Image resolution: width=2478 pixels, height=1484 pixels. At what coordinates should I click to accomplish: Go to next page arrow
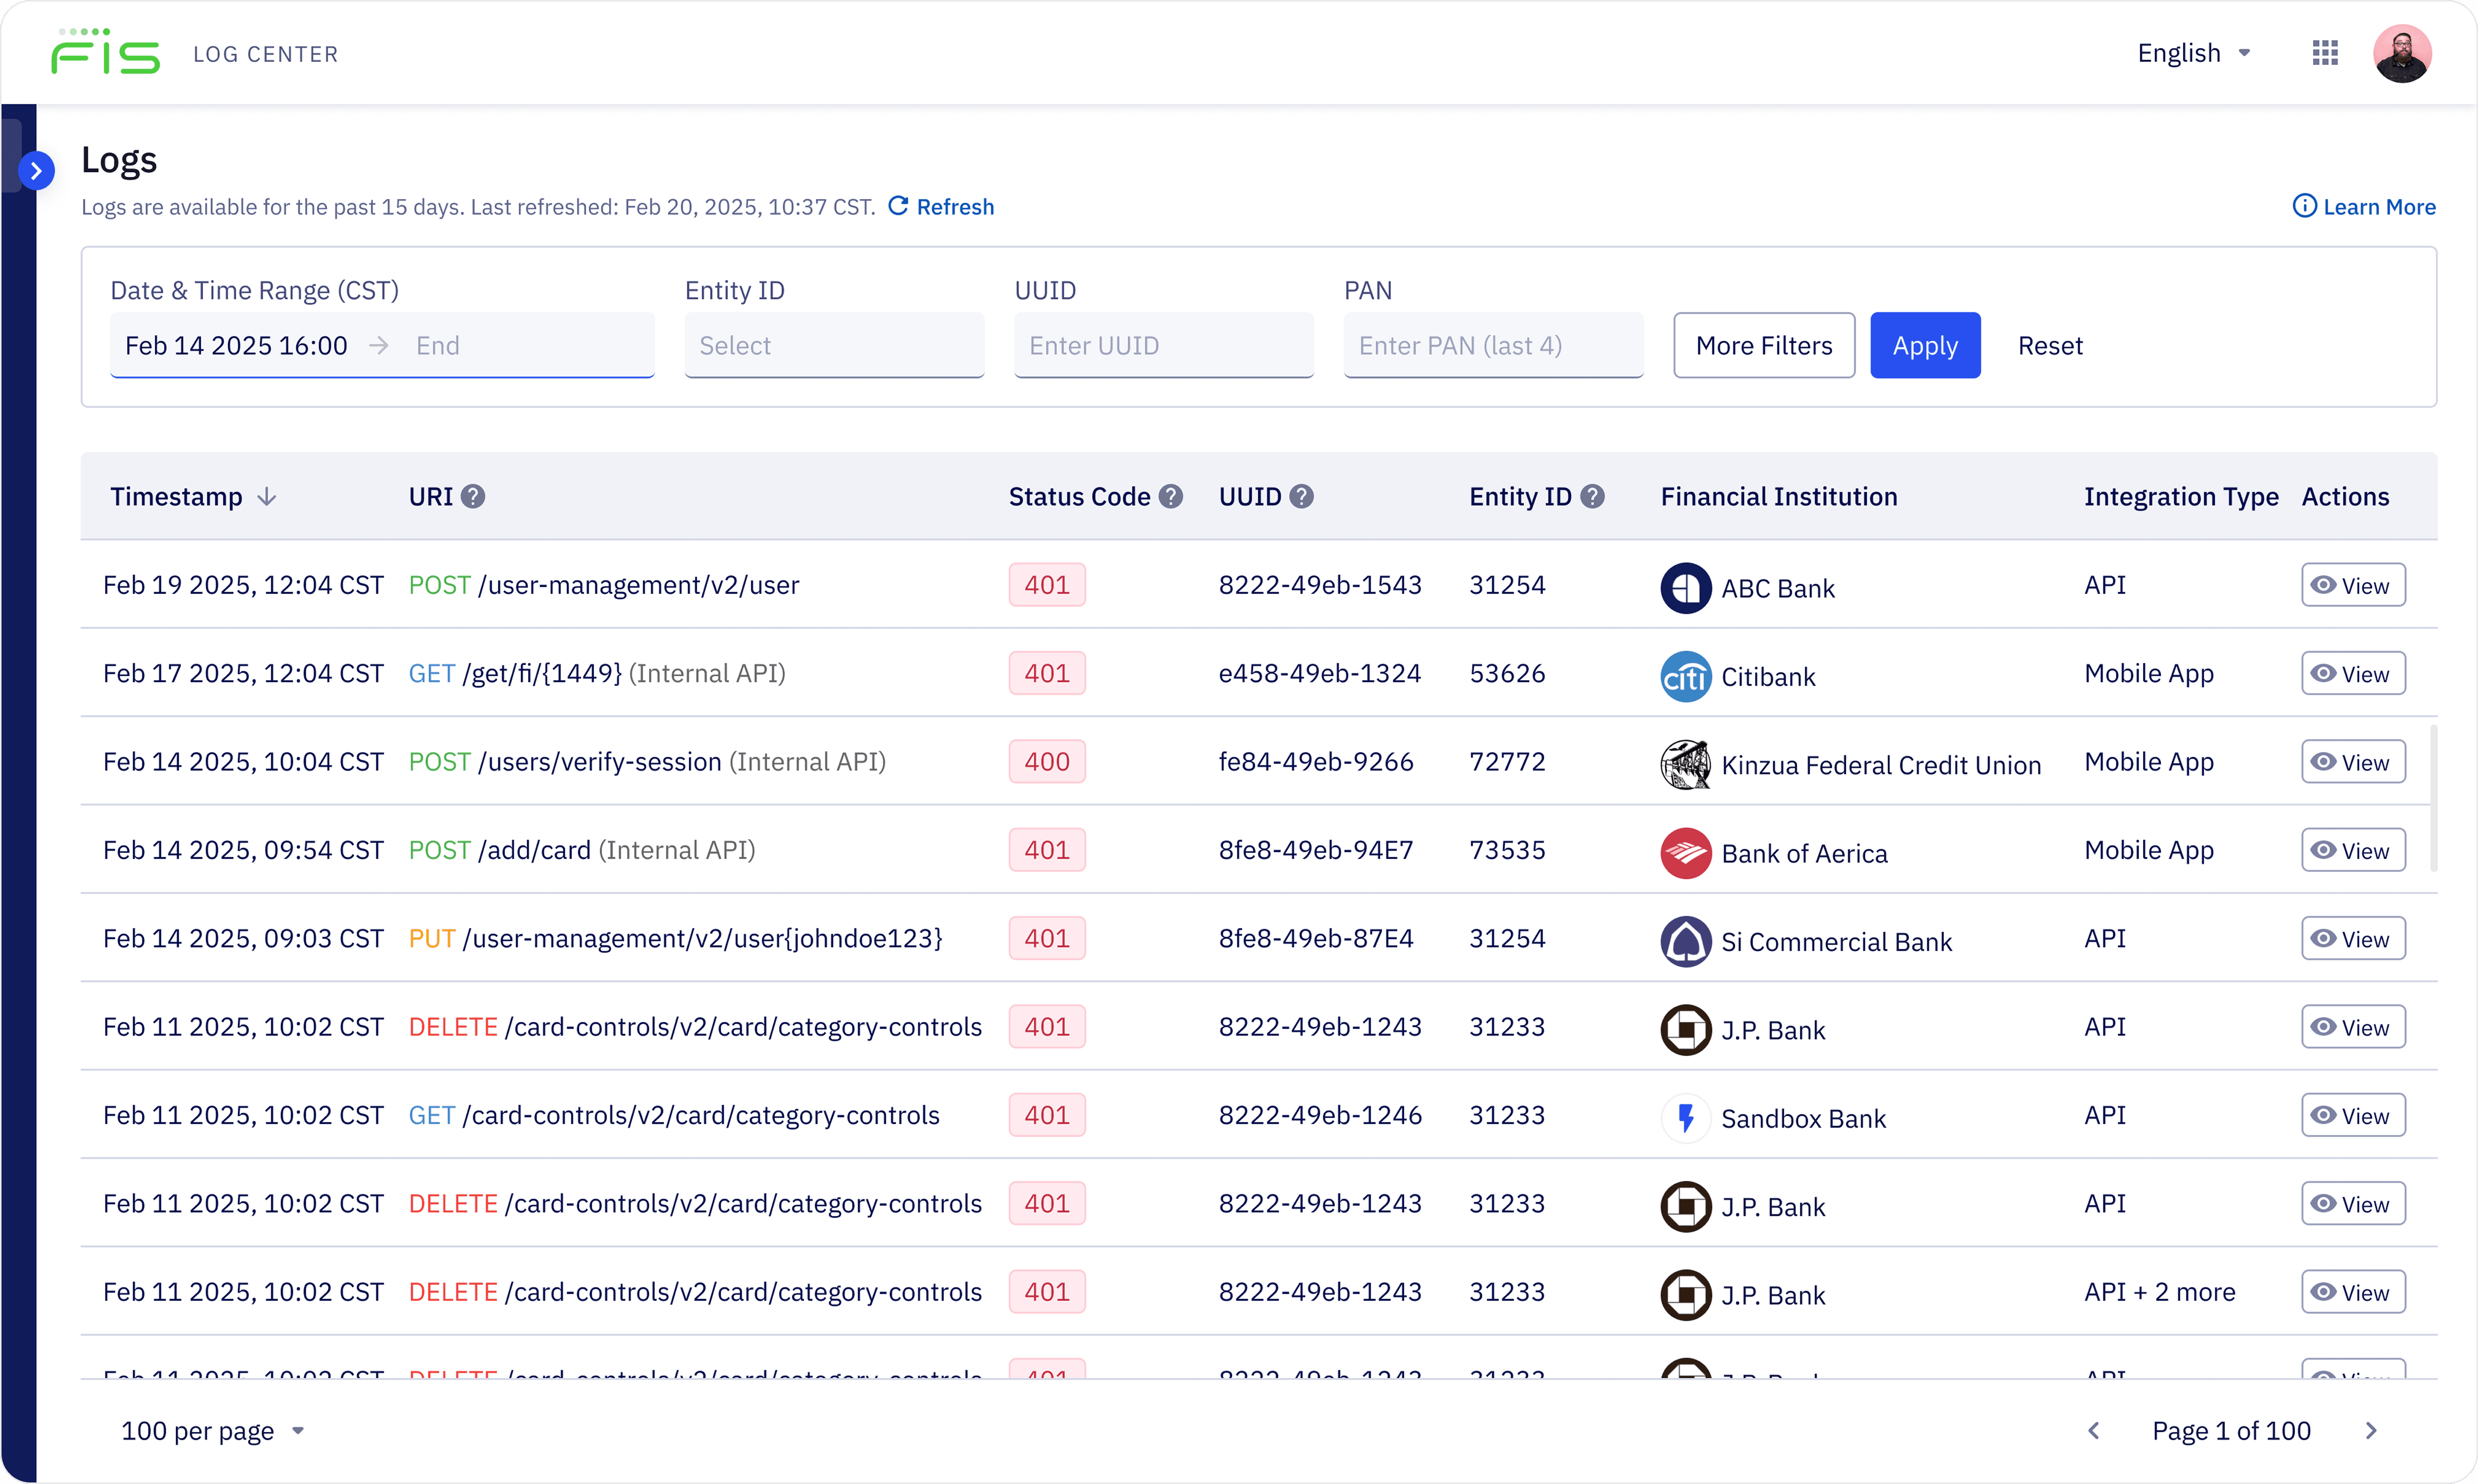point(2370,1430)
